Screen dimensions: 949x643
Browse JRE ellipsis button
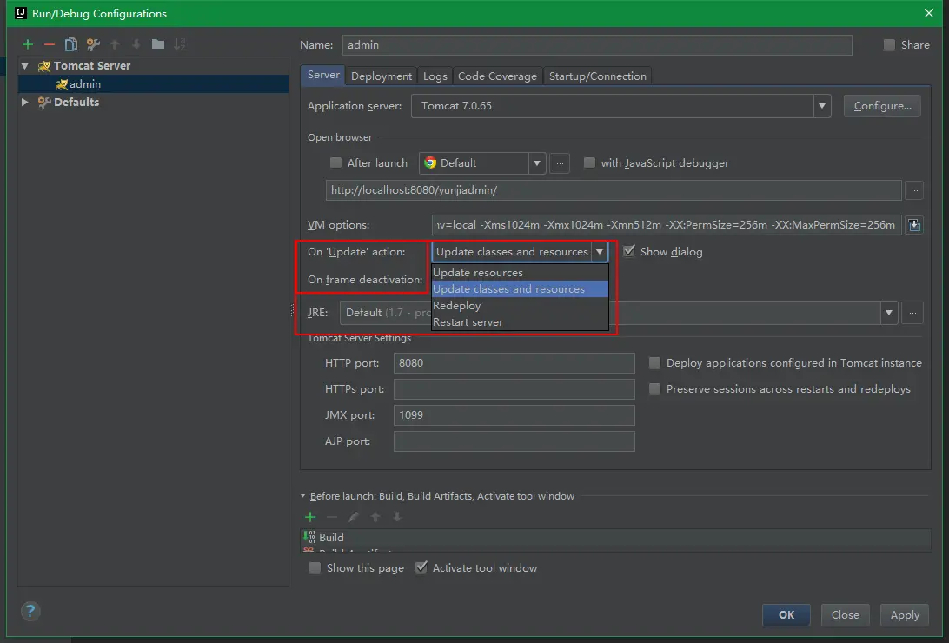click(x=912, y=313)
